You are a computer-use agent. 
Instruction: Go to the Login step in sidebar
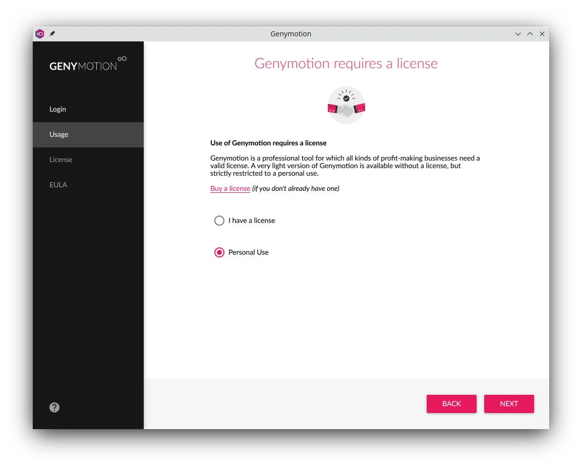[58, 109]
